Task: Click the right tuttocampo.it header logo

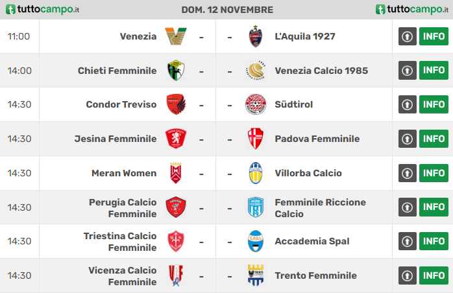Action: click(412, 9)
